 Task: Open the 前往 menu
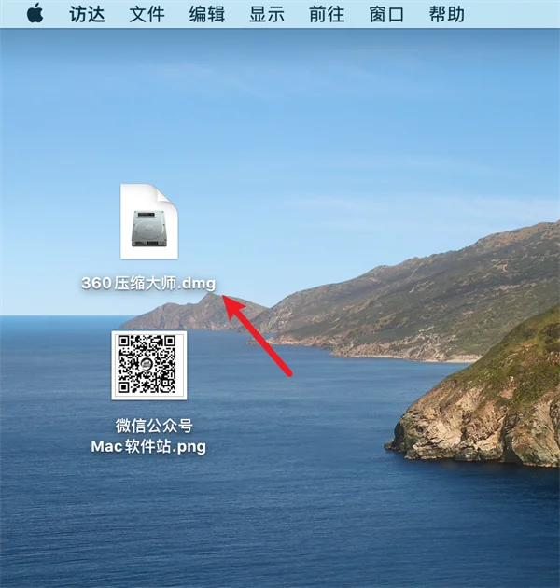327,15
